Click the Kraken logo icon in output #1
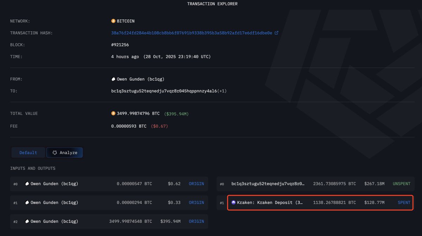 point(234,203)
